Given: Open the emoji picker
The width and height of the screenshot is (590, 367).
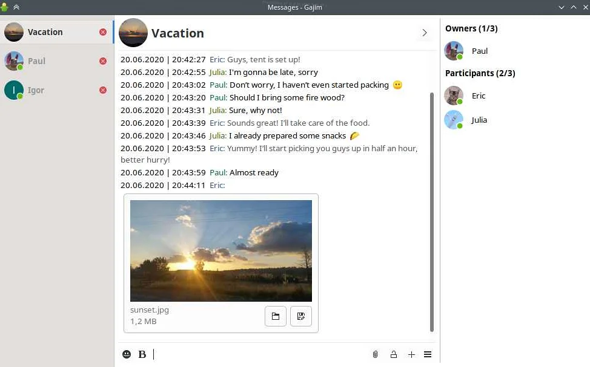Looking at the screenshot, I should 127,354.
